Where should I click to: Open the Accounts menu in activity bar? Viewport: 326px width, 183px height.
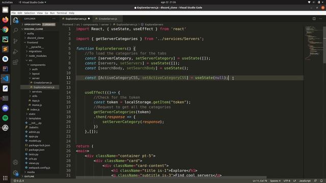(15, 162)
